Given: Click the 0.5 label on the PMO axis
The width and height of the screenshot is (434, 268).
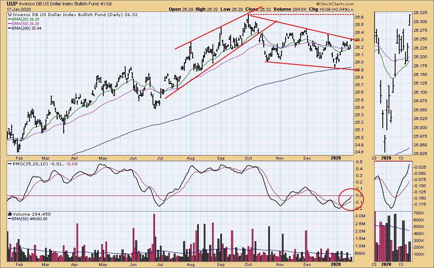Looking at the screenshot, I should [359, 162].
